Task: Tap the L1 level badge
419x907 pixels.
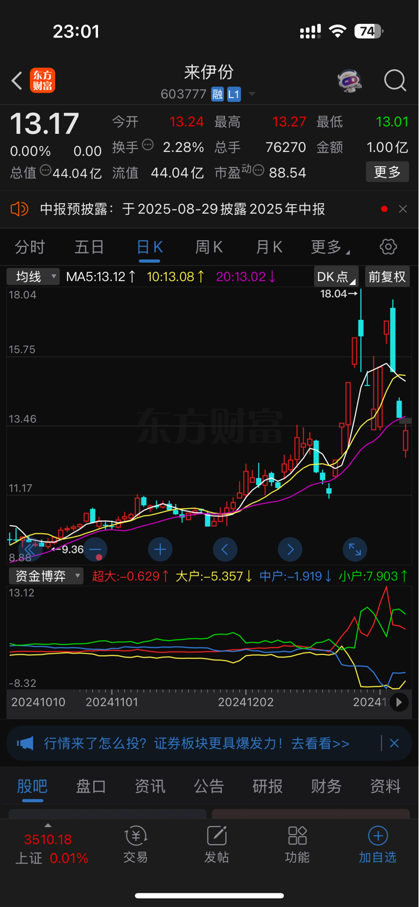Action: 234,94
